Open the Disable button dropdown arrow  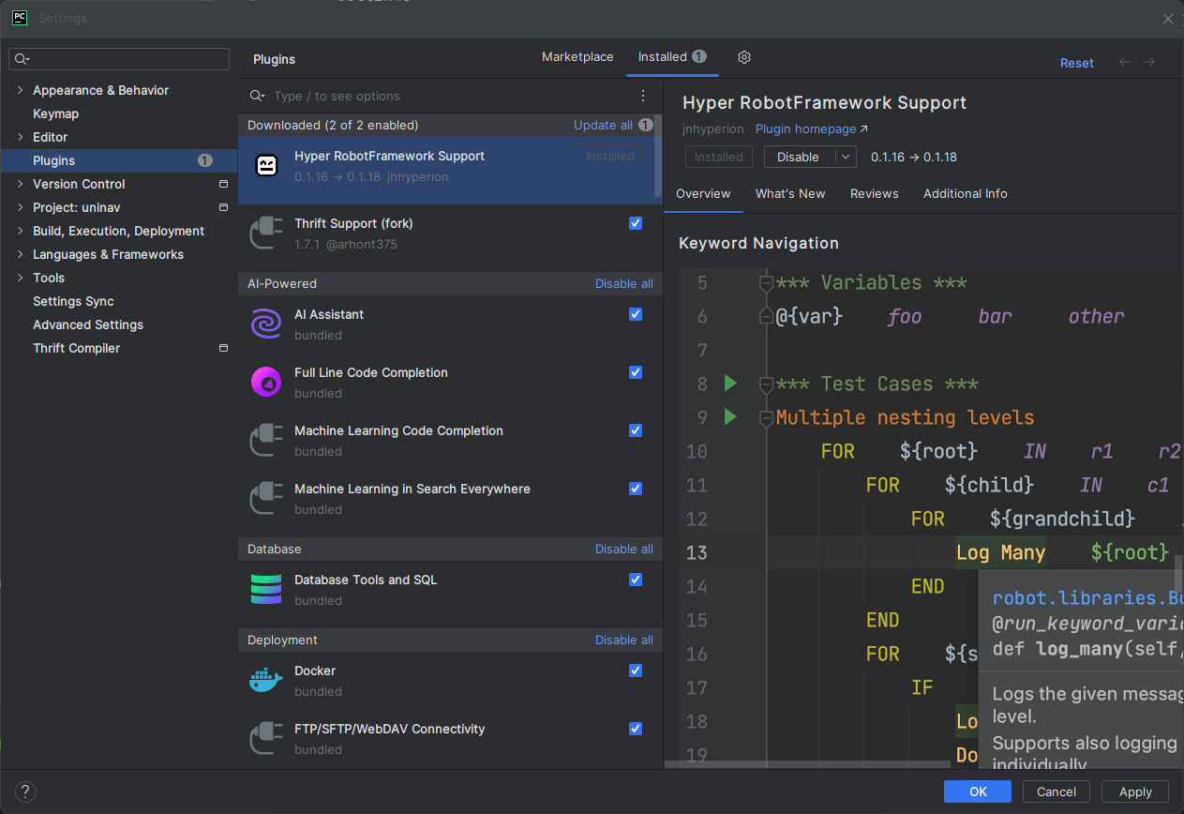tap(845, 157)
